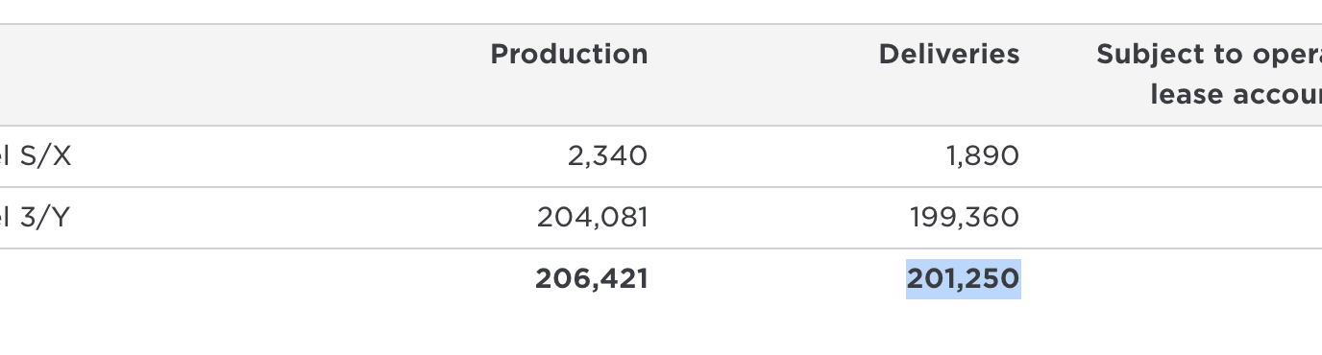Click the white strip above the table header
This screenshot has width=1322, height=355.
tap(661, 12)
